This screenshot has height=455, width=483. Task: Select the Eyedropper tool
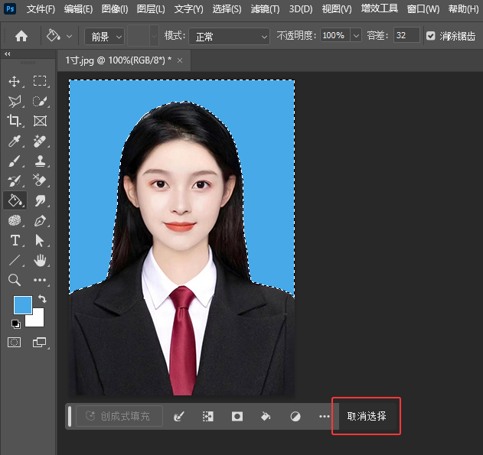click(15, 141)
